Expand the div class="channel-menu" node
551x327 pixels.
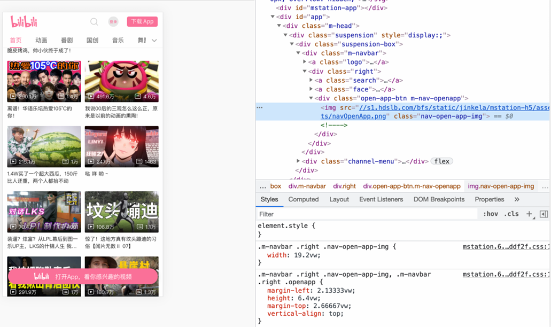(x=298, y=160)
